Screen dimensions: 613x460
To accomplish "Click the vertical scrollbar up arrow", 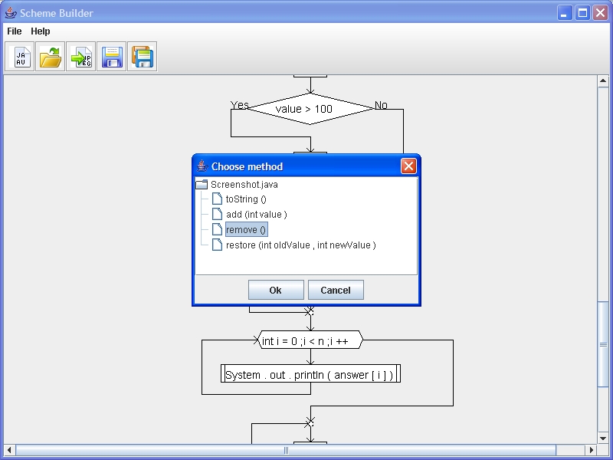I will (x=603, y=81).
